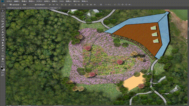
Task: Select the Rectangle shape tool
Action: [3, 56]
